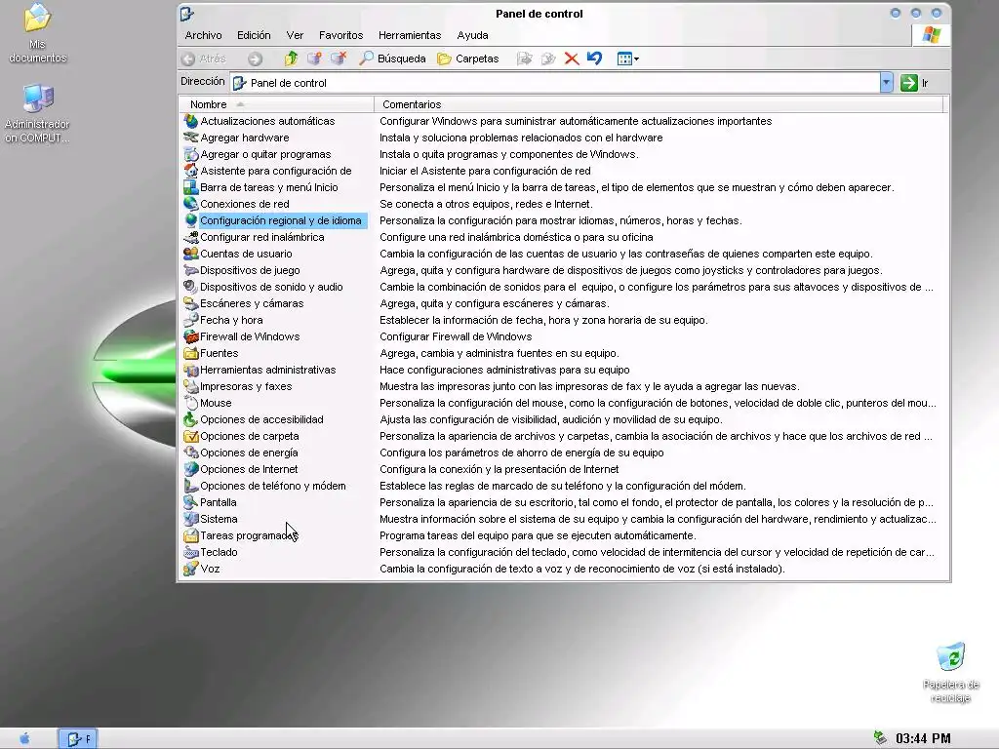Click the Pantalla item label
Image resolution: width=999 pixels, height=749 pixels.
coord(218,502)
